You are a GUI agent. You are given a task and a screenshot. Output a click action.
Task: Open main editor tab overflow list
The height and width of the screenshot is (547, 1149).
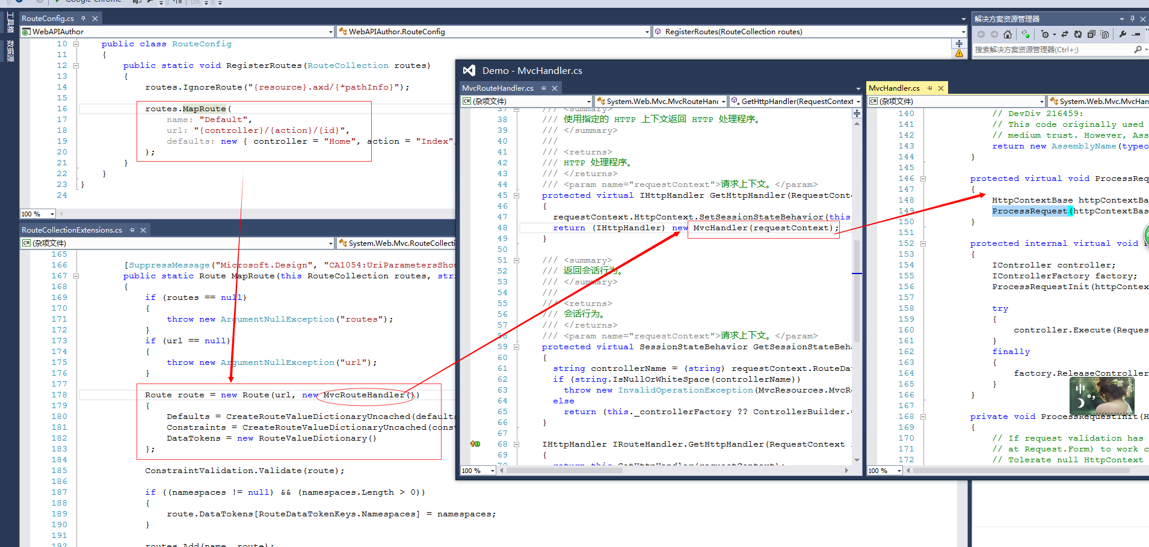coord(963,20)
